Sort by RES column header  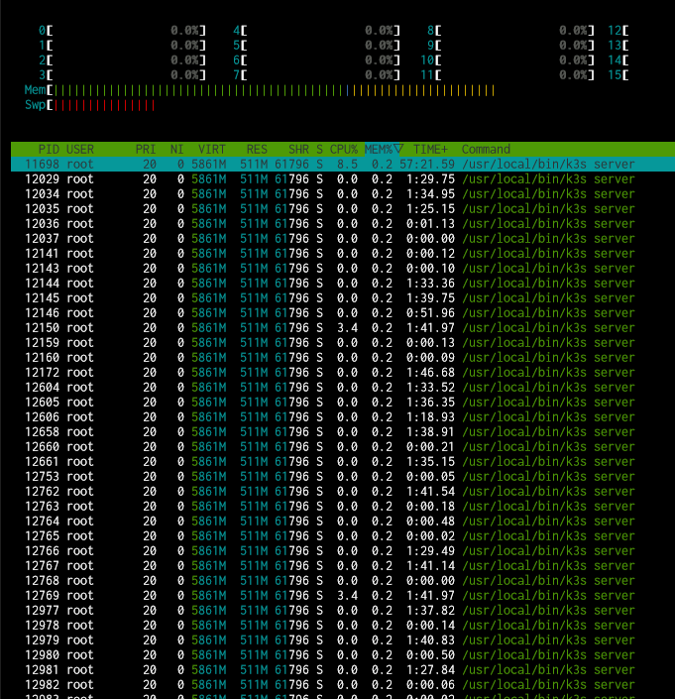[257, 150]
